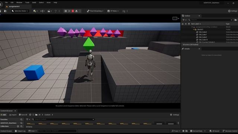Click Import in Content Browser

click(13, 115)
